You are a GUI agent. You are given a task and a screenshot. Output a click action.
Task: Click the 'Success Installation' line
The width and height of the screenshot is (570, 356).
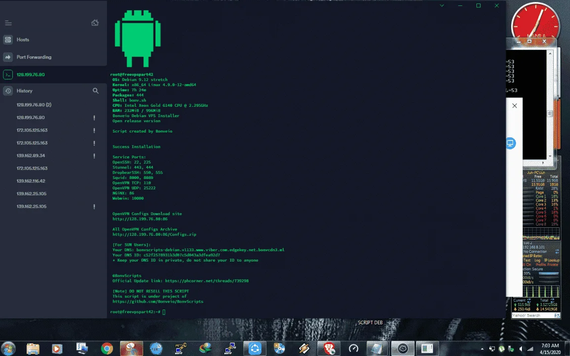click(x=136, y=147)
